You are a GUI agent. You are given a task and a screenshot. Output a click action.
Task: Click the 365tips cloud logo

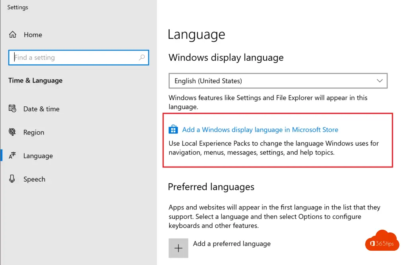pyautogui.click(x=382, y=241)
